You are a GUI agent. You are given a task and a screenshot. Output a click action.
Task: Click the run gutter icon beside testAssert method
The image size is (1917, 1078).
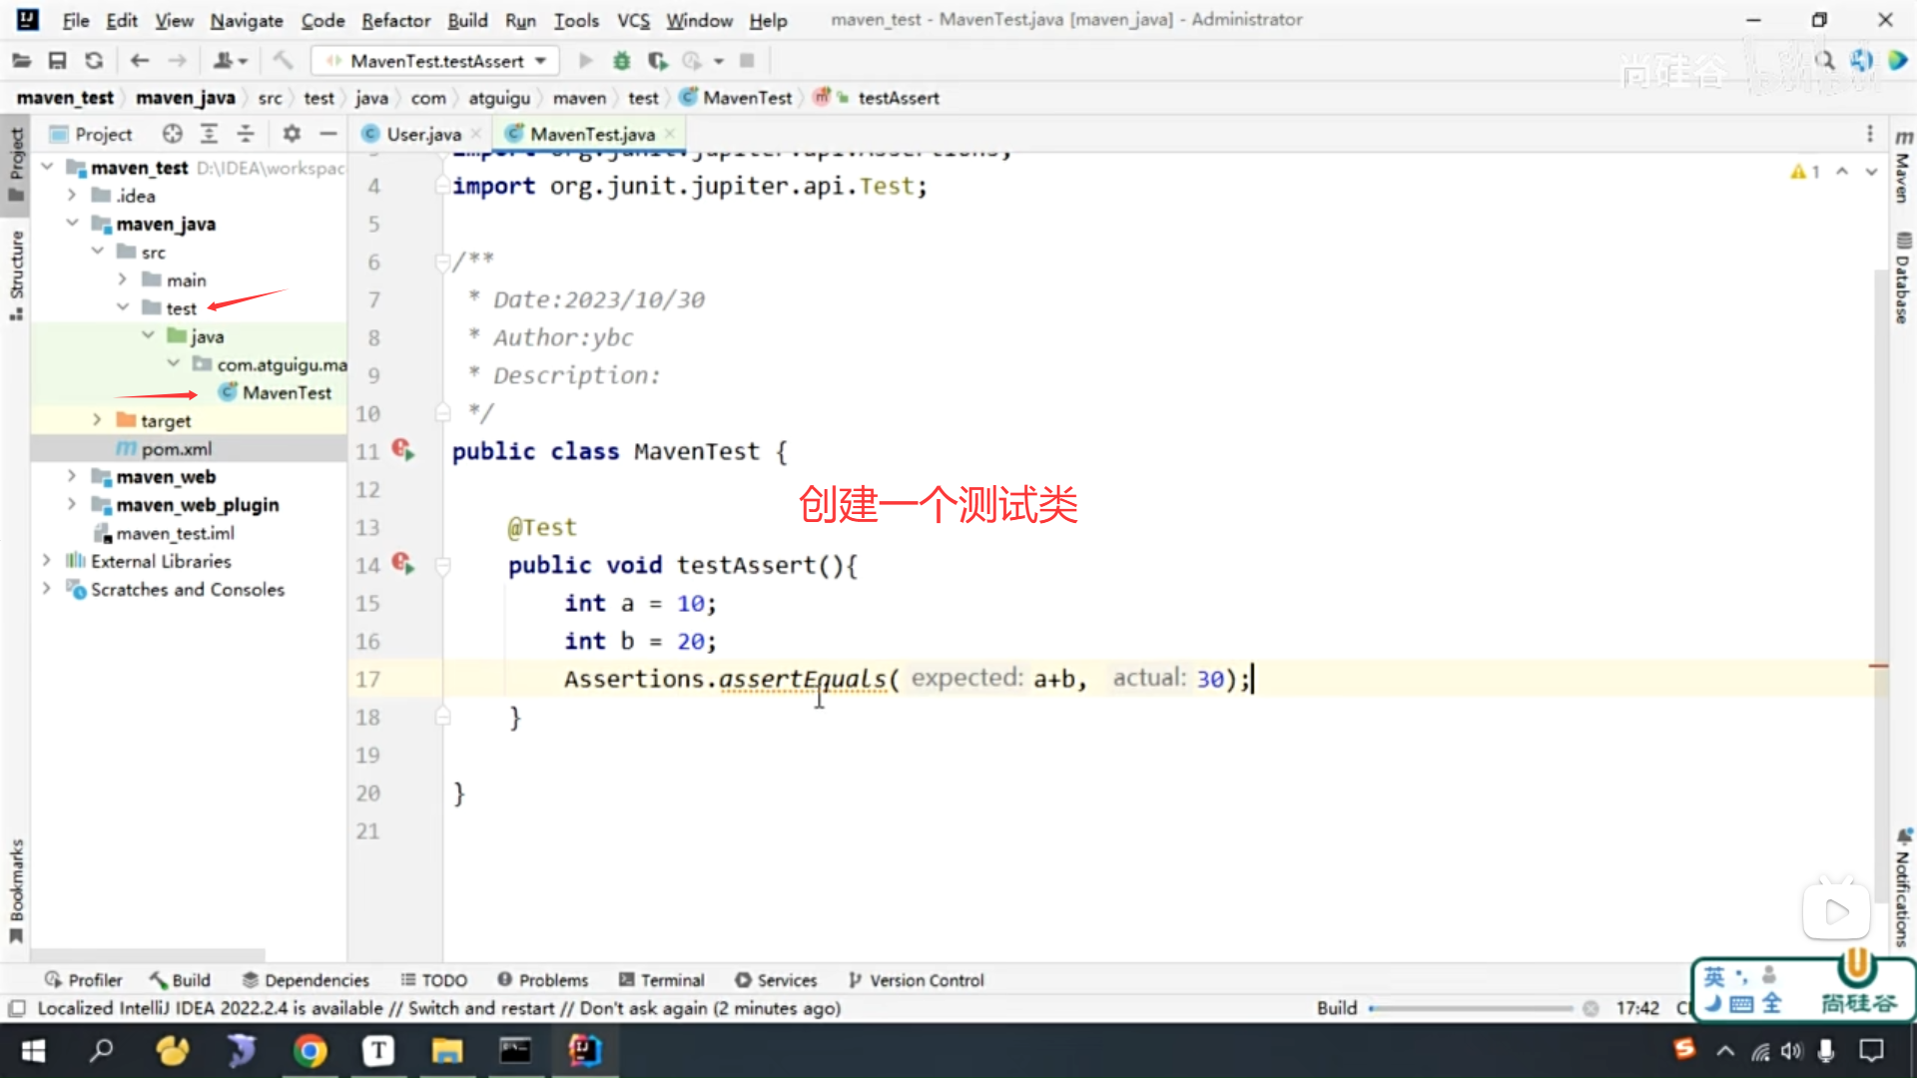tap(402, 565)
